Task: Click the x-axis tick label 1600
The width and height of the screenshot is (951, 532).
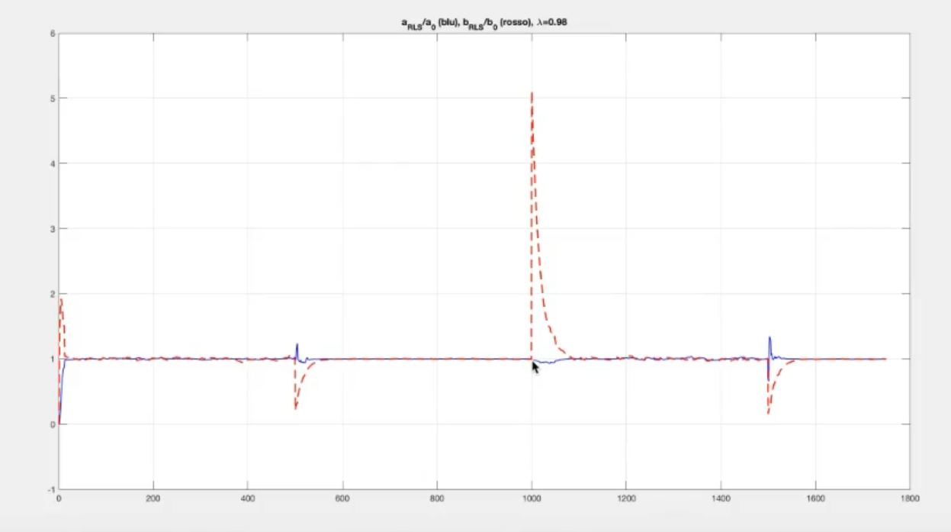Action: point(815,497)
